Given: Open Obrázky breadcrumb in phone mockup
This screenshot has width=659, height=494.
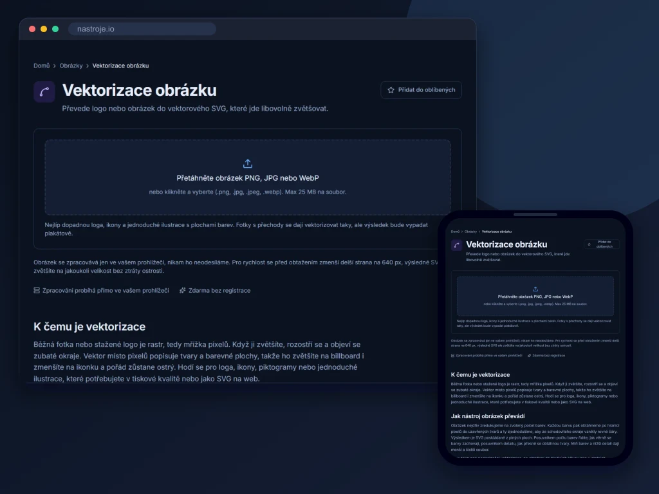Looking at the screenshot, I should tap(470, 232).
